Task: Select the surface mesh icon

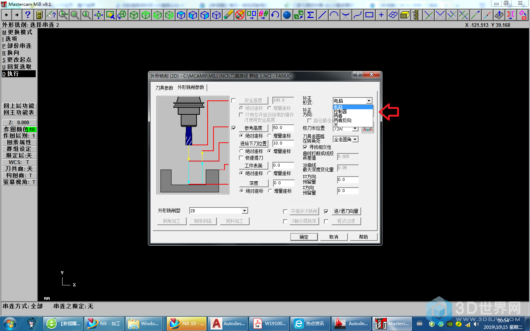Action: (x=393, y=15)
